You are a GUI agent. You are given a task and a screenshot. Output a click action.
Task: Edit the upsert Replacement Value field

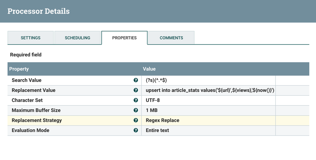click(x=208, y=90)
